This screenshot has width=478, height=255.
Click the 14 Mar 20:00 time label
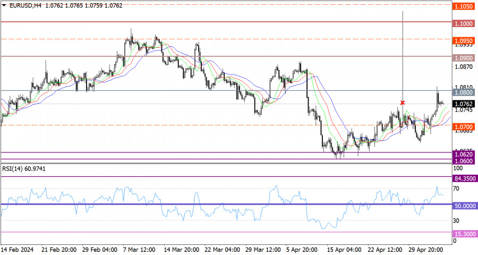click(182, 250)
